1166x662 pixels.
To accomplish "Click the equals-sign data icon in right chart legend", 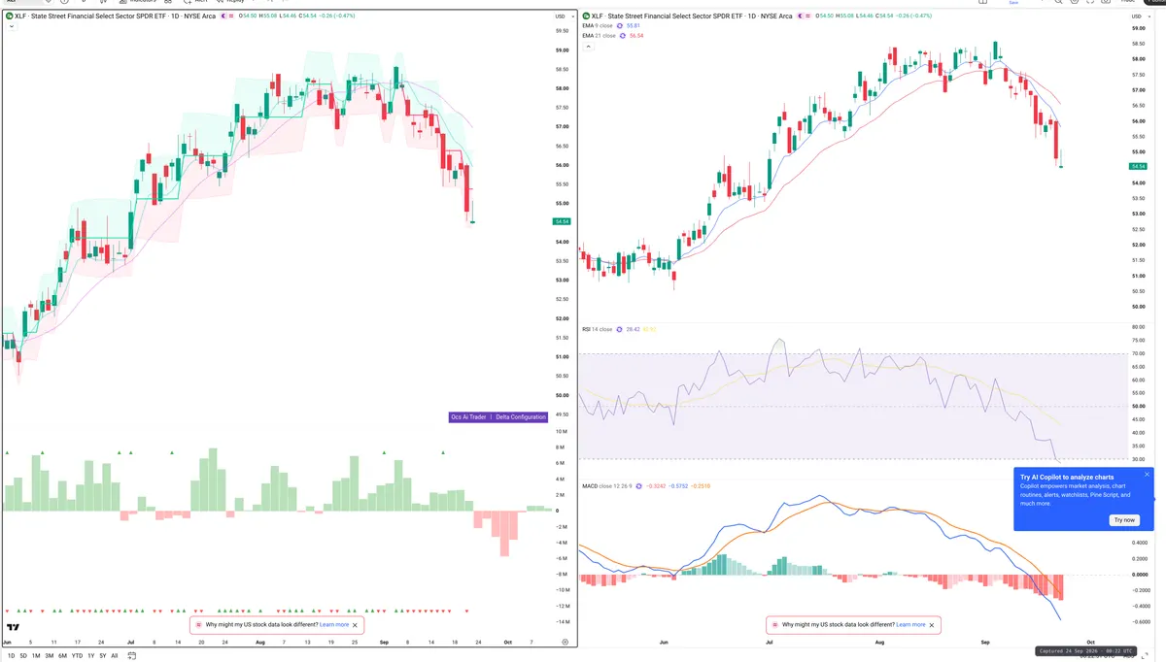I will 808,17.
